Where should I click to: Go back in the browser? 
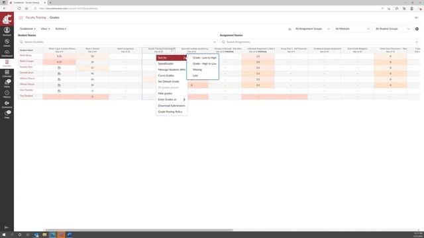coord(5,9)
